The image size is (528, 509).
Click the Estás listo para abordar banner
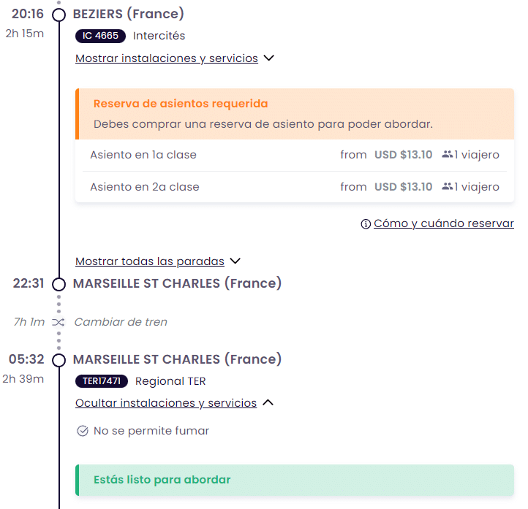(295, 480)
